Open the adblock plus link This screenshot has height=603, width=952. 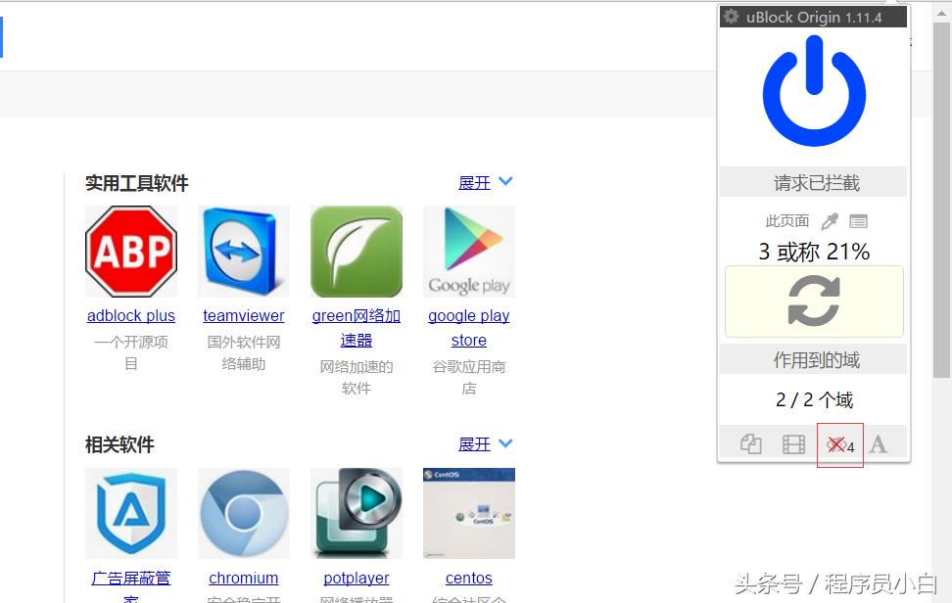[x=131, y=315]
